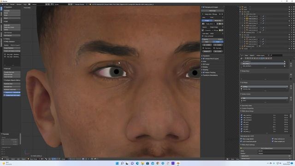295x166 pixels.
Task: Collapse the UV Maps panel
Action: click(x=244, y=83)
